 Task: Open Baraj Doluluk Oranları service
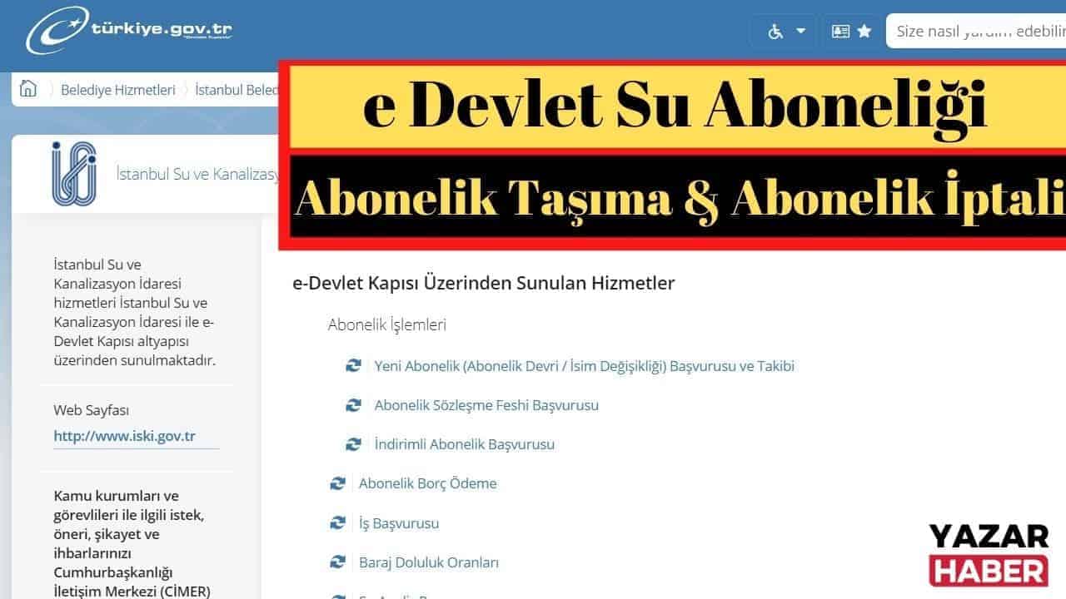click(x=429, y=562)
